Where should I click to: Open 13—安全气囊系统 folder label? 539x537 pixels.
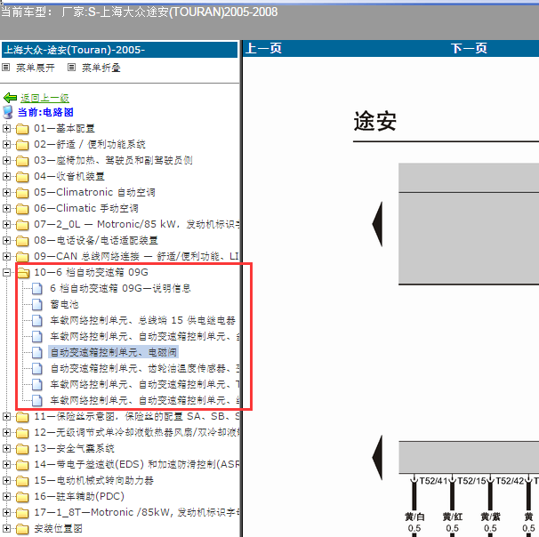point(74,449)
